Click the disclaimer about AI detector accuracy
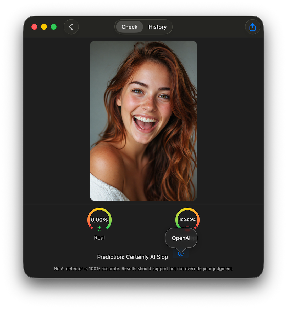The height and width of the screenshot is (309, 287). coord(144,268)
